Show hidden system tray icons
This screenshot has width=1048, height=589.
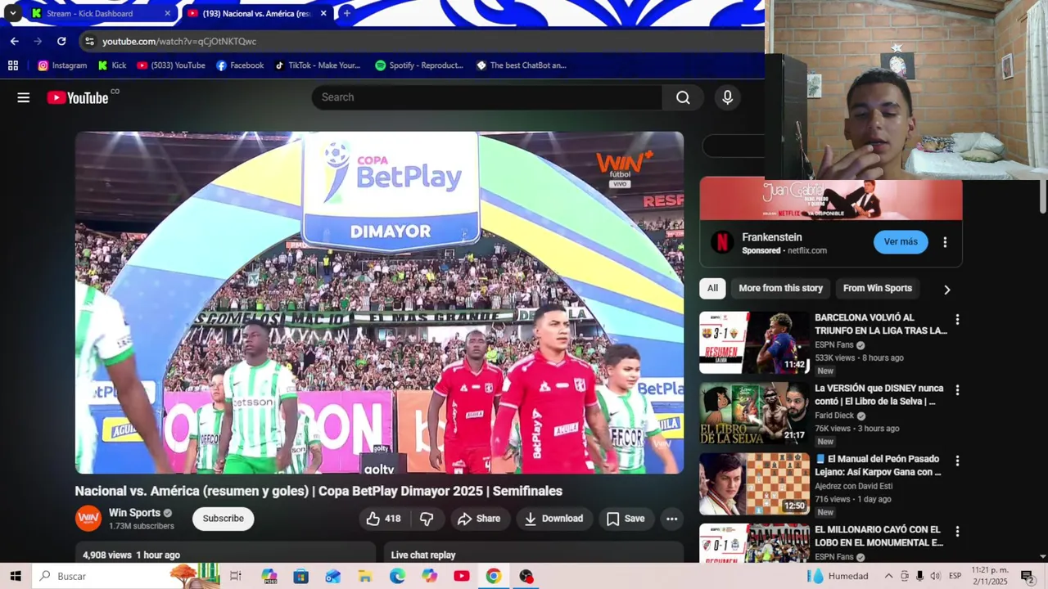pos(888,576)
